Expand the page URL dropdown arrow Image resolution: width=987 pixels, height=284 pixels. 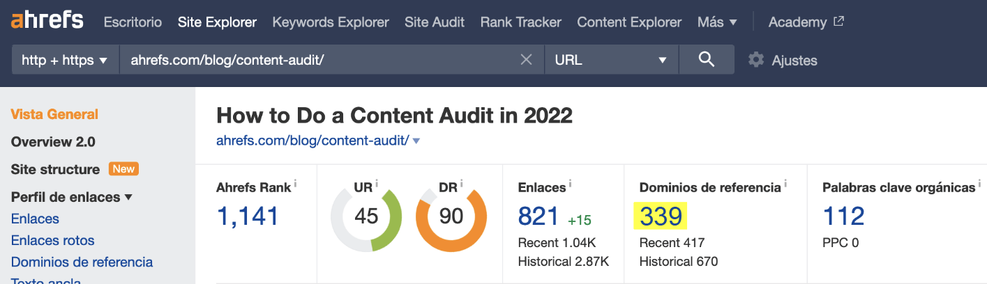pyautogui.click(x=416, y=141)
